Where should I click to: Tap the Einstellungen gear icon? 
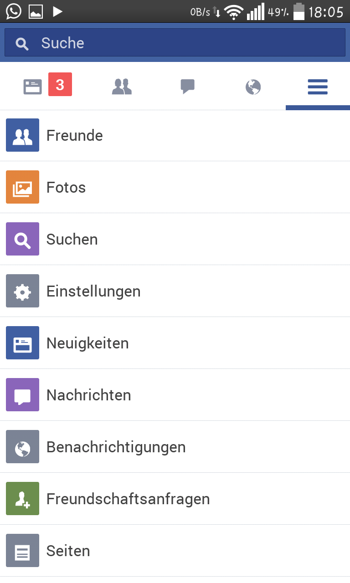(22, 291)
